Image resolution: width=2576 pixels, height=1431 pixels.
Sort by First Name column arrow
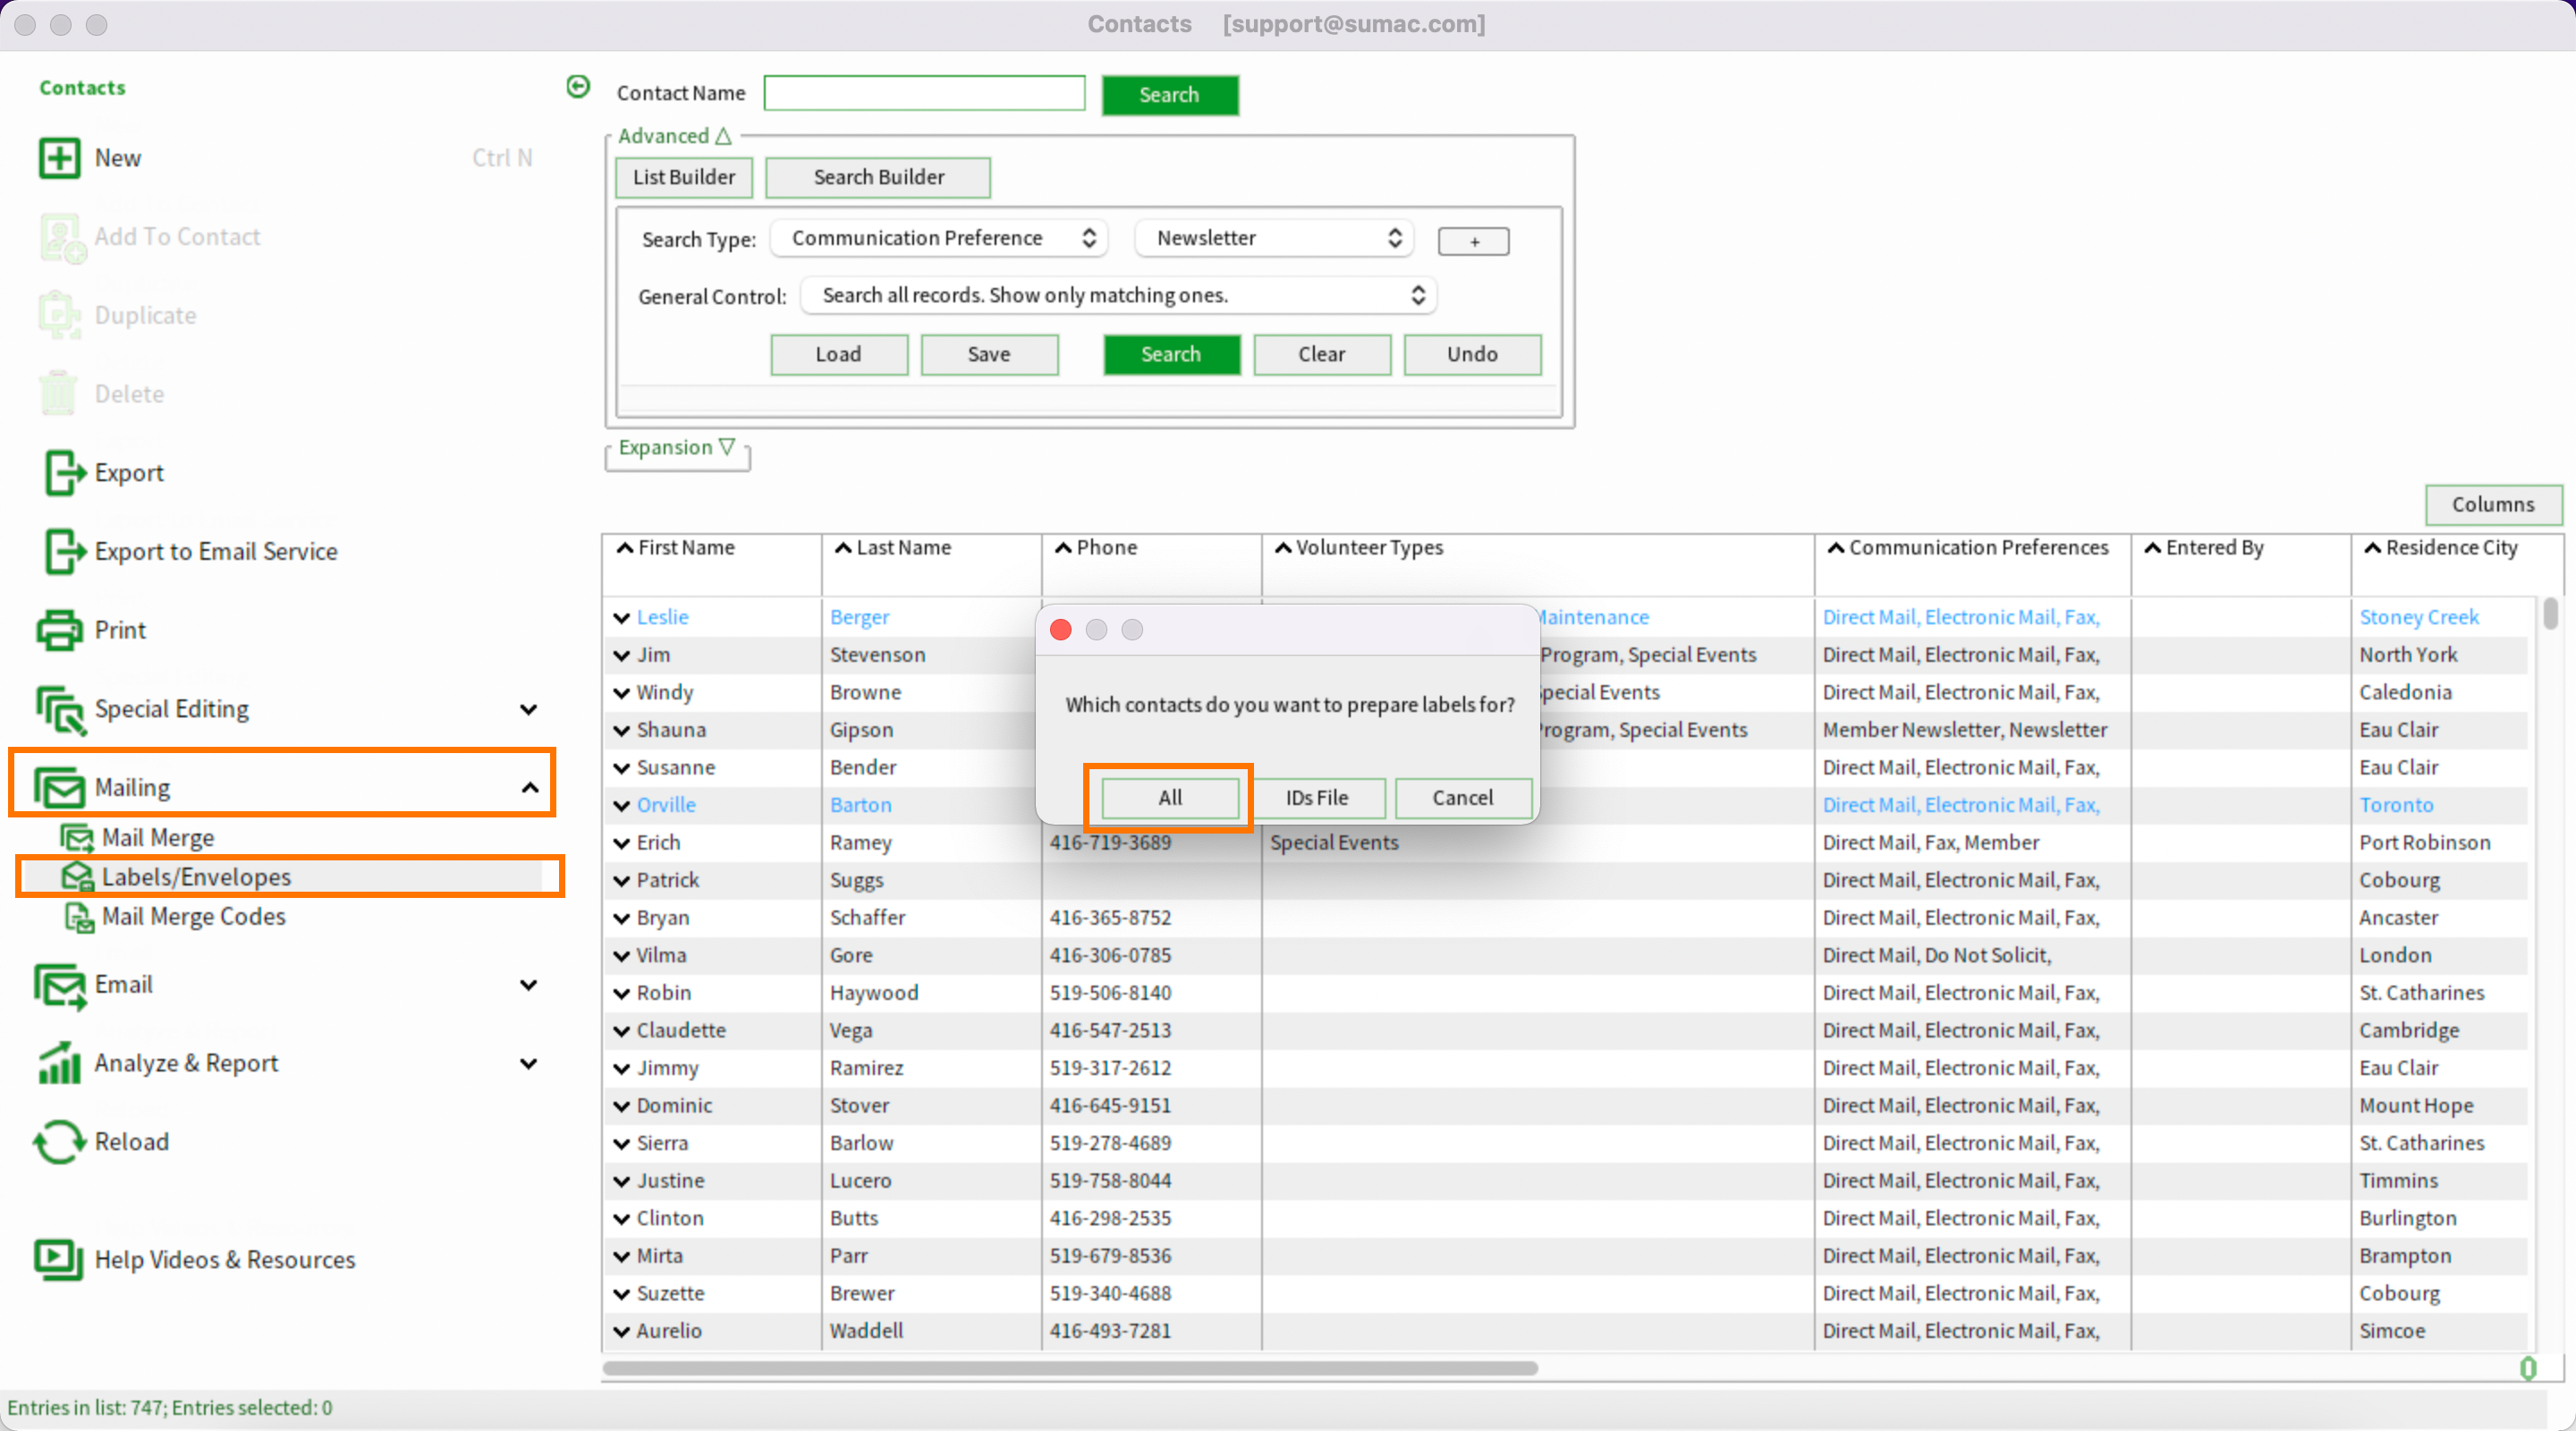pyautogui.click(x=625, y=547)
